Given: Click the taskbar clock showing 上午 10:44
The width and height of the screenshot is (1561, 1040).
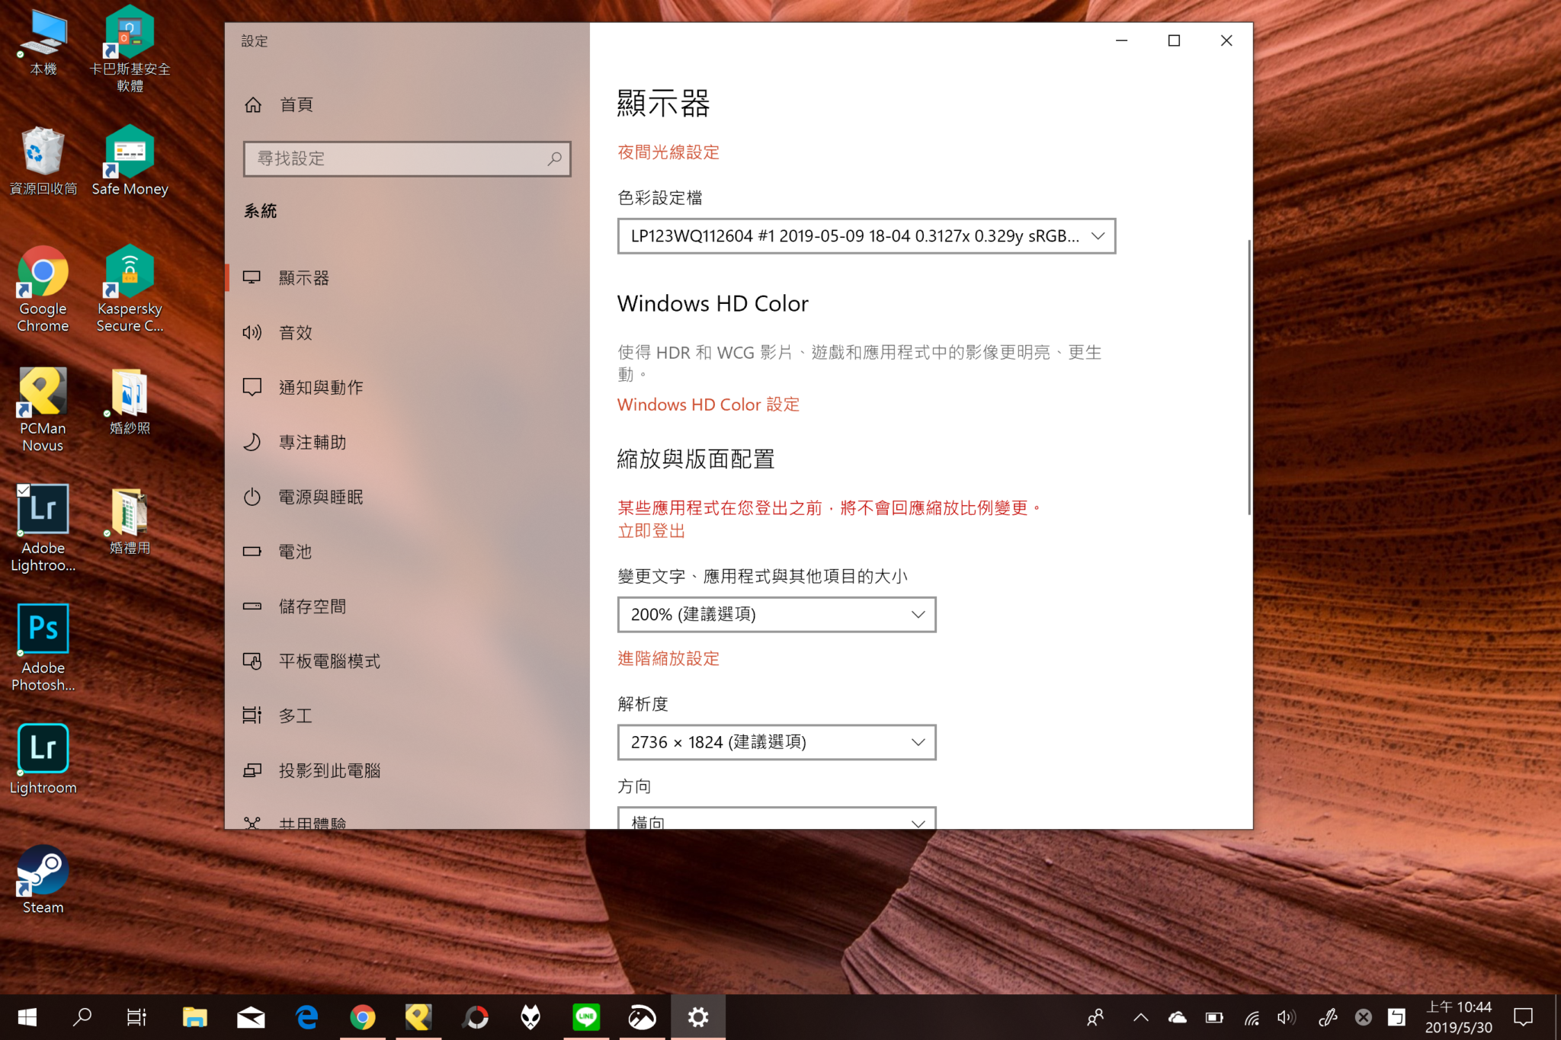Looking at the screenshot, I should pos(1459,1017).
